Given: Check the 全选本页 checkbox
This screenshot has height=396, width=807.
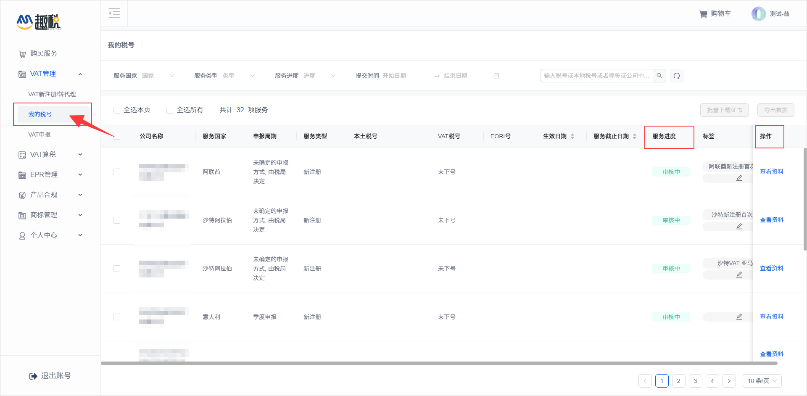Looking at the screenshot, I should click(x=117, y=110).
